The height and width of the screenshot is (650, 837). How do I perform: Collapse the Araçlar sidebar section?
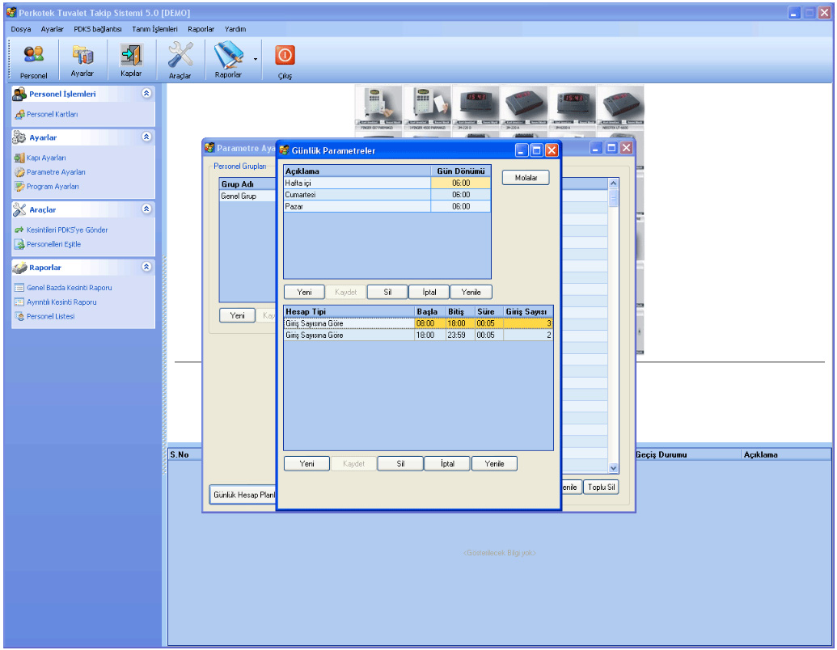pos(146,209)
